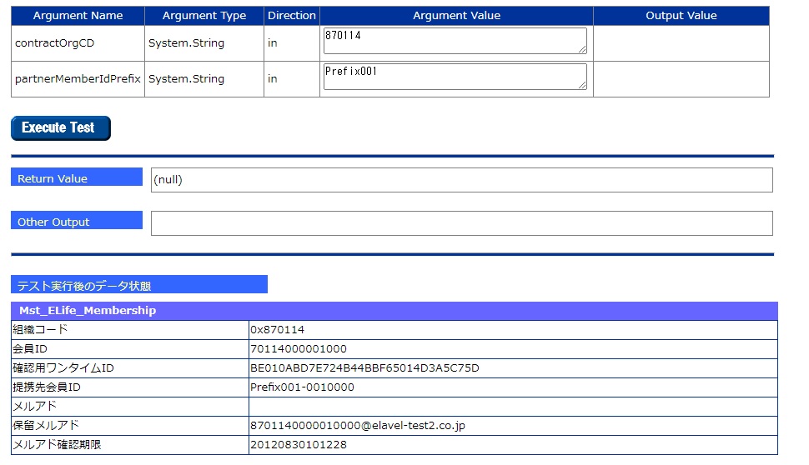This screenshot has height=465, width=809.
Task: Select the value 0x870114
Action: 277,330
